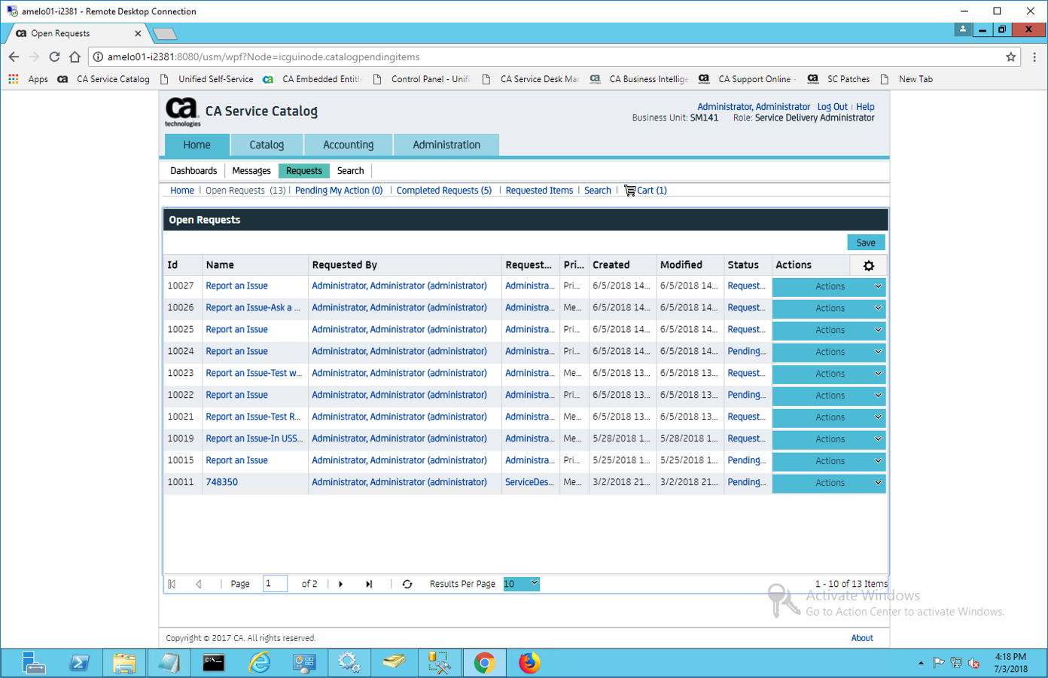Switch to the Administration tab
The height and width of the screenshot is (678, 1048).
pos(446,145)
